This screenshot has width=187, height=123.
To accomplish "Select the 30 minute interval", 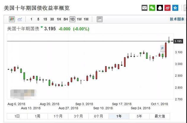I will click(52, 19).
